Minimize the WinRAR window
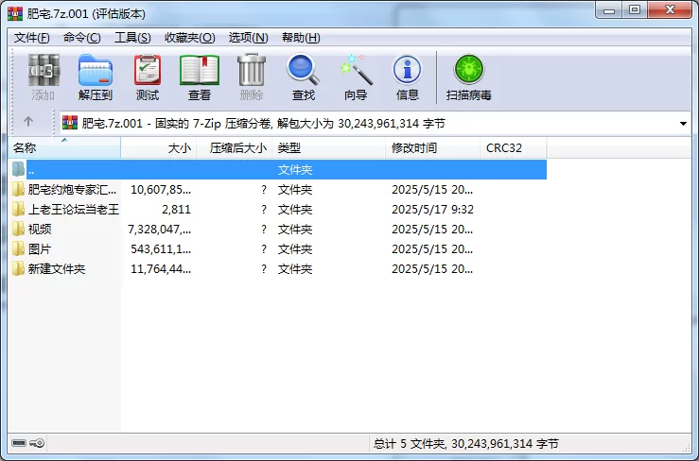Viewport: 699px width, 461px height. point(609,10)
